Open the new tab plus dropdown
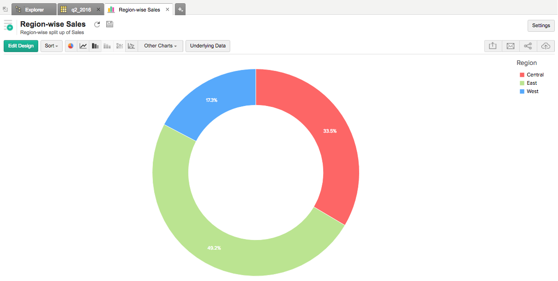Image resolution: width=558 pixels, height=281 pixels. 180,9
